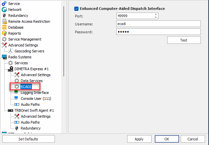Decrease the Port value with down arrow
The width and height of the screenshot is (209, 145).
156,17
